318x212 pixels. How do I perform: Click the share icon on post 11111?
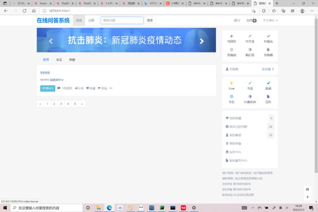76,88
